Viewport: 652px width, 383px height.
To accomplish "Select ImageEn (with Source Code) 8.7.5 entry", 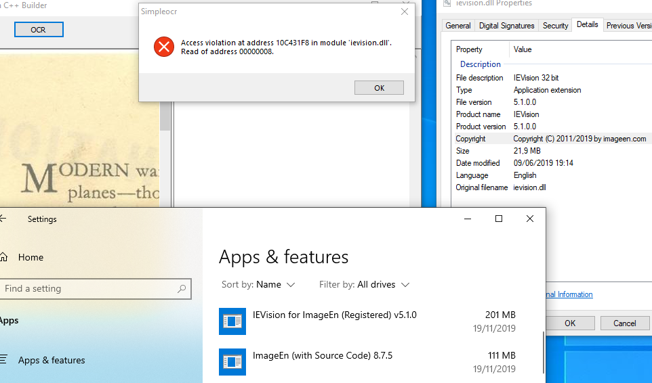I will (367, 362).
